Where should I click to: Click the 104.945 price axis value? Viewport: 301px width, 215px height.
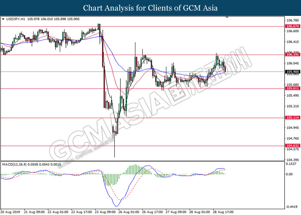[x=292, y=128]
